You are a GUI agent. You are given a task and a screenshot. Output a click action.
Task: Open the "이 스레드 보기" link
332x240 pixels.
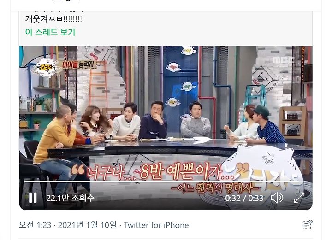click(x=50, y=32)
